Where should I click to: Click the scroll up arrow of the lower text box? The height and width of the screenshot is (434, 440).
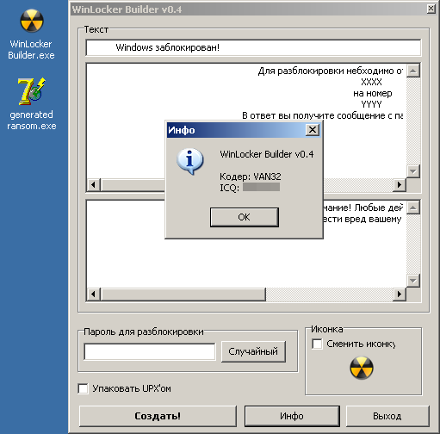413,208
